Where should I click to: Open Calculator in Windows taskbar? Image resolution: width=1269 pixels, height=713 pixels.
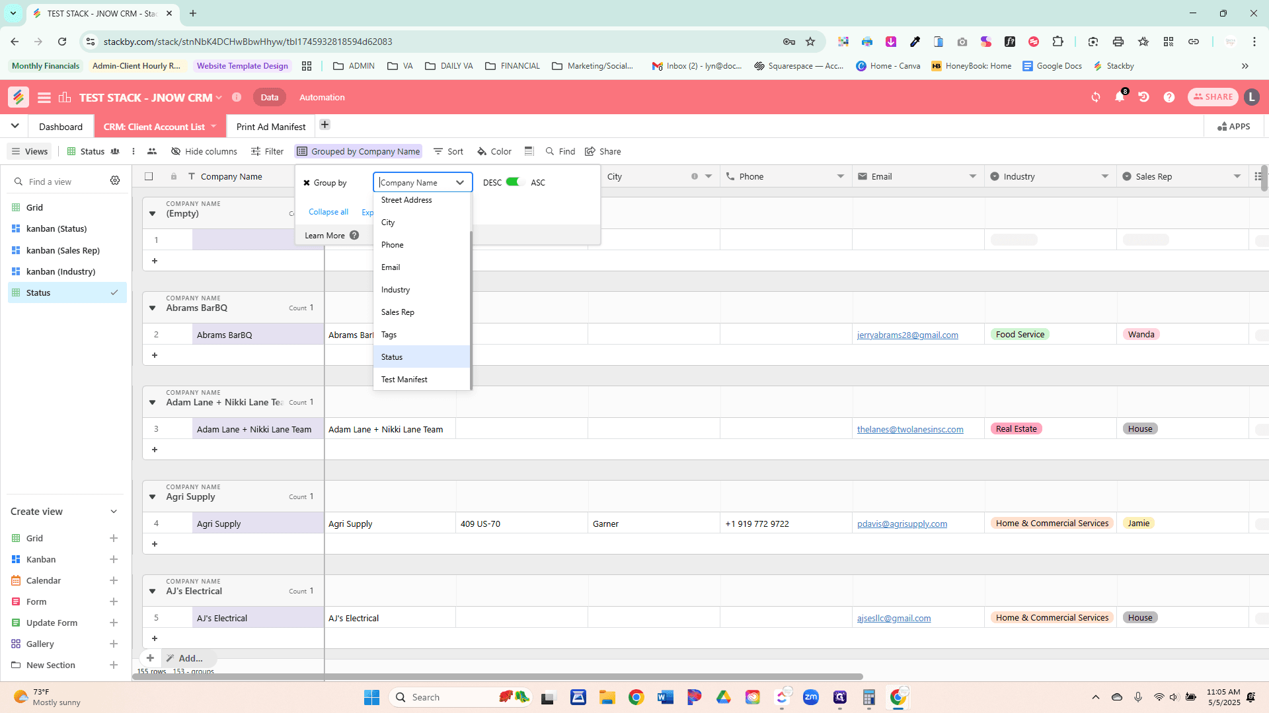click(x=868, y=697)
